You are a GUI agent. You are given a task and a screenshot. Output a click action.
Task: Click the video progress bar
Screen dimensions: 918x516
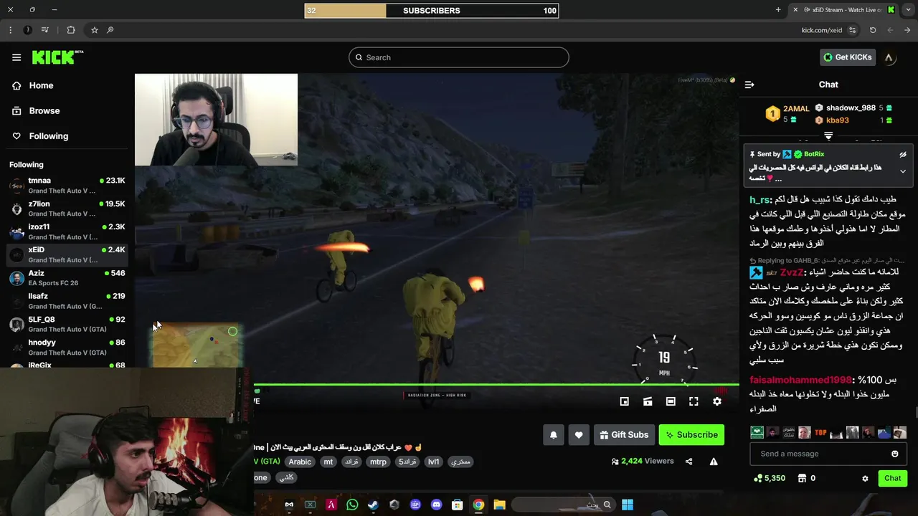click(495, 386)
